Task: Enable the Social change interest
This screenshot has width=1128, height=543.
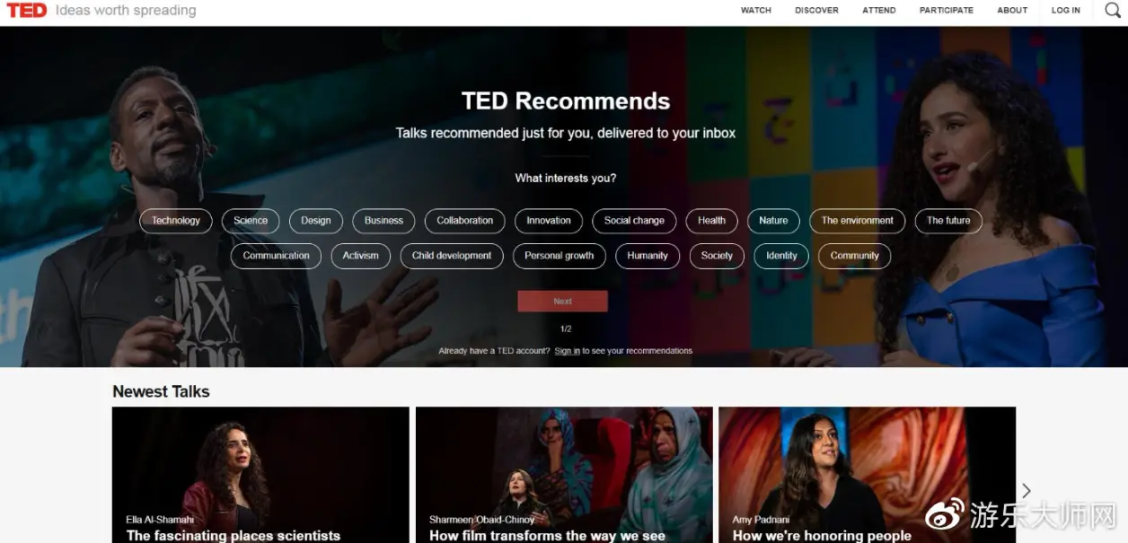Action: (x=634, y=221)
